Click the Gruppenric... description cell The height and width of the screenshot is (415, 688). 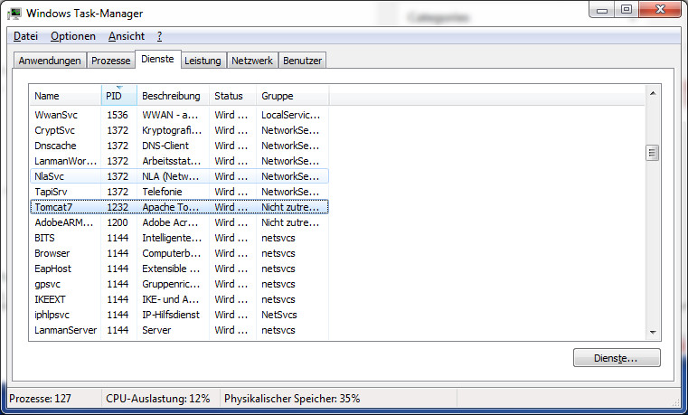(x=171, y=284)
